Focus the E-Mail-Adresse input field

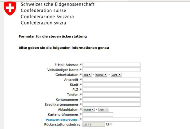[111, 65]
